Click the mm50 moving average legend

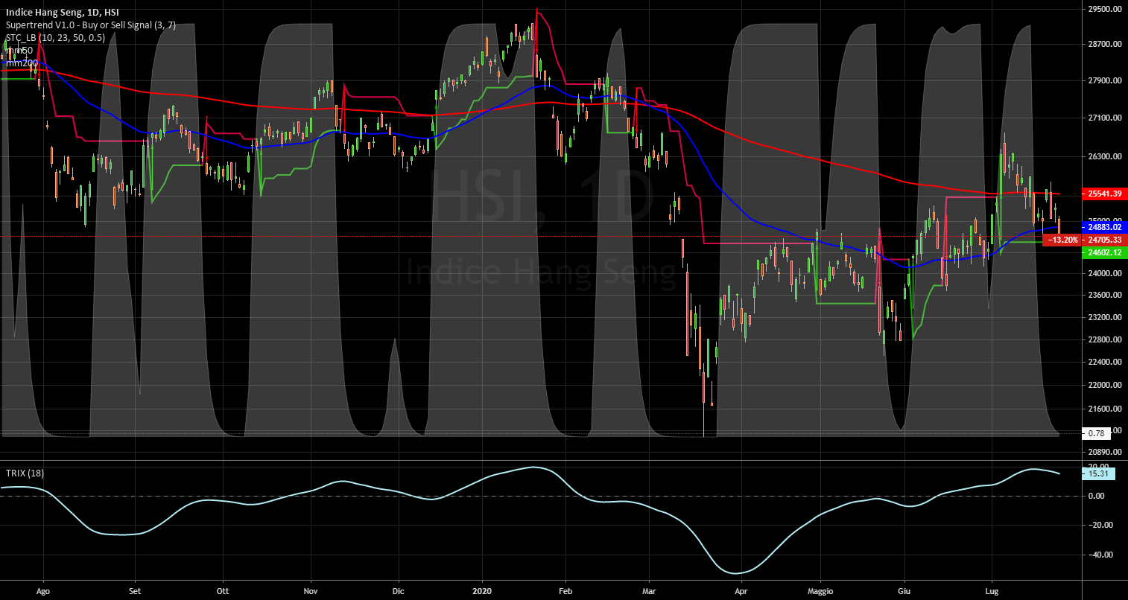point(19,51)
